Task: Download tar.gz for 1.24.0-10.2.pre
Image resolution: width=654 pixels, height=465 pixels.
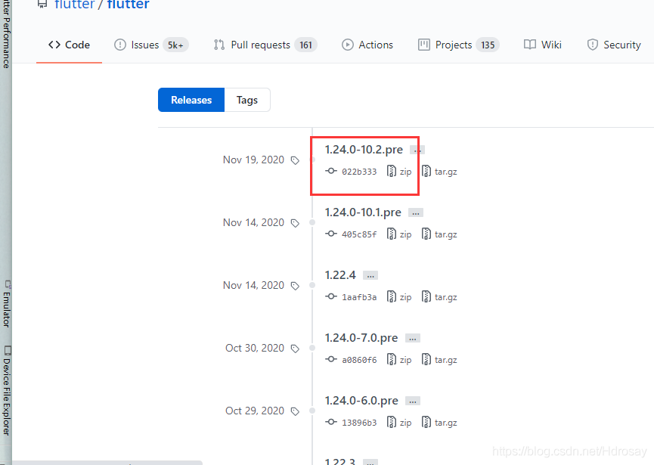Action: (x=439, y=172)
